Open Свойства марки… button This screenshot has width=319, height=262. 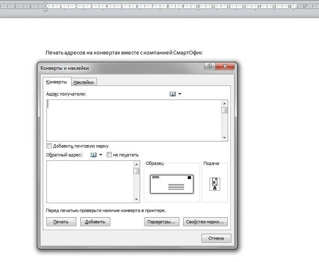pyautogui.click(x=205, y=222)
